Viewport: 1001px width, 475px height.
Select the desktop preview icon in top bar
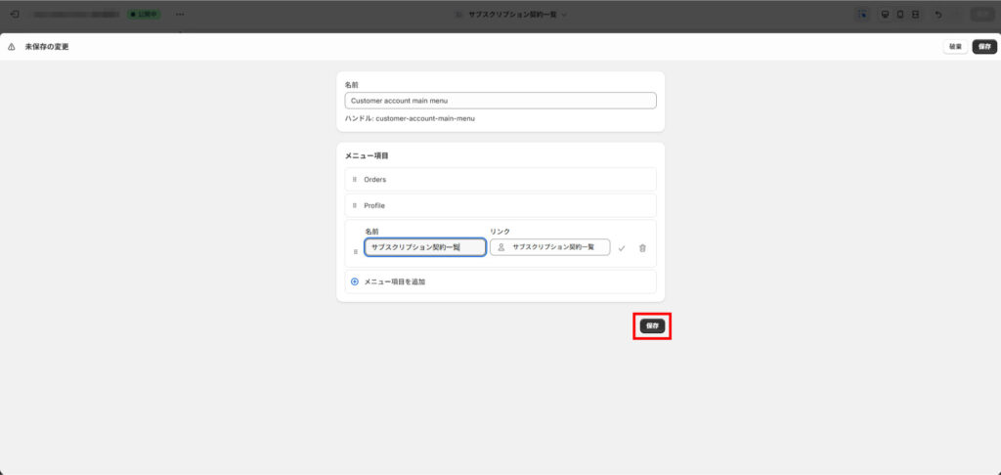tap(886, 15)
